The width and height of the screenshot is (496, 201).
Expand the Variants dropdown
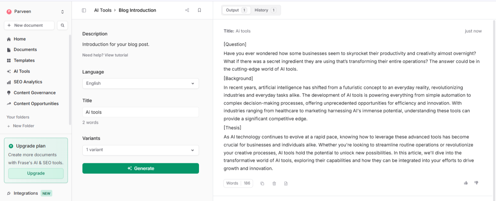141,150
